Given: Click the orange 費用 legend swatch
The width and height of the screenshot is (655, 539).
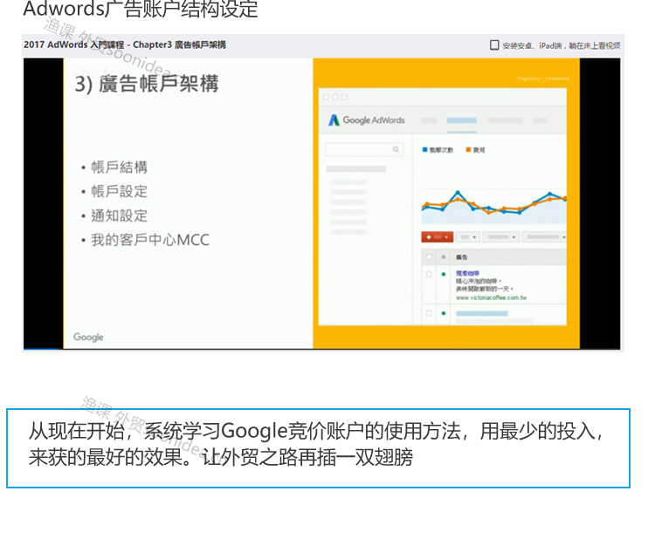Looking at the screenshot, I should click(468, 149).
